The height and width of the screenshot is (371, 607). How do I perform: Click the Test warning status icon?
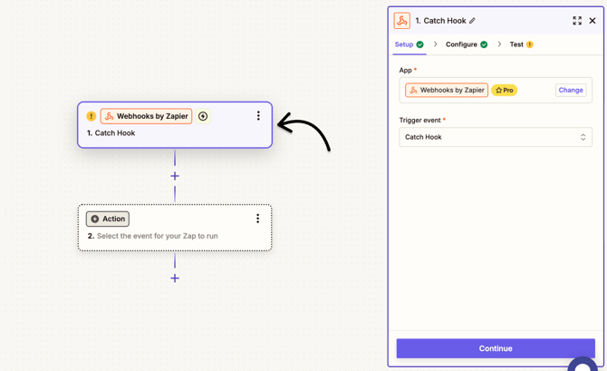point(530,44)
